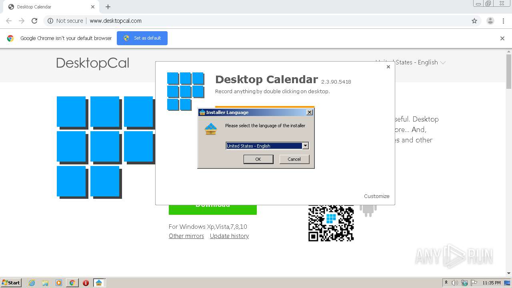
Task: Click the installer taskbar icon
Action: [99, 283]
